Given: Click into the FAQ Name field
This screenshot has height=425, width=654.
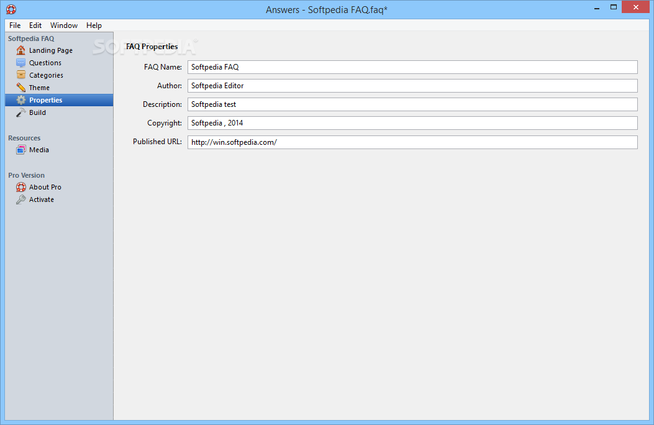Looking at the screenshot, I should click(412, 67).
